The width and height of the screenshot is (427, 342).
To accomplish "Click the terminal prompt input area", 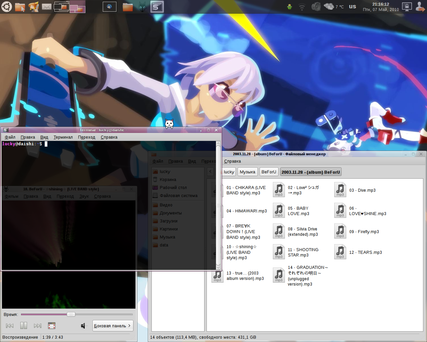I will point(109,205).
